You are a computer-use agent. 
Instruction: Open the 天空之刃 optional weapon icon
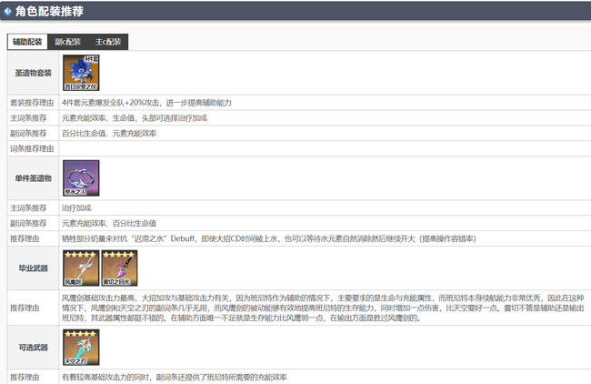click(x=80, y=348)
